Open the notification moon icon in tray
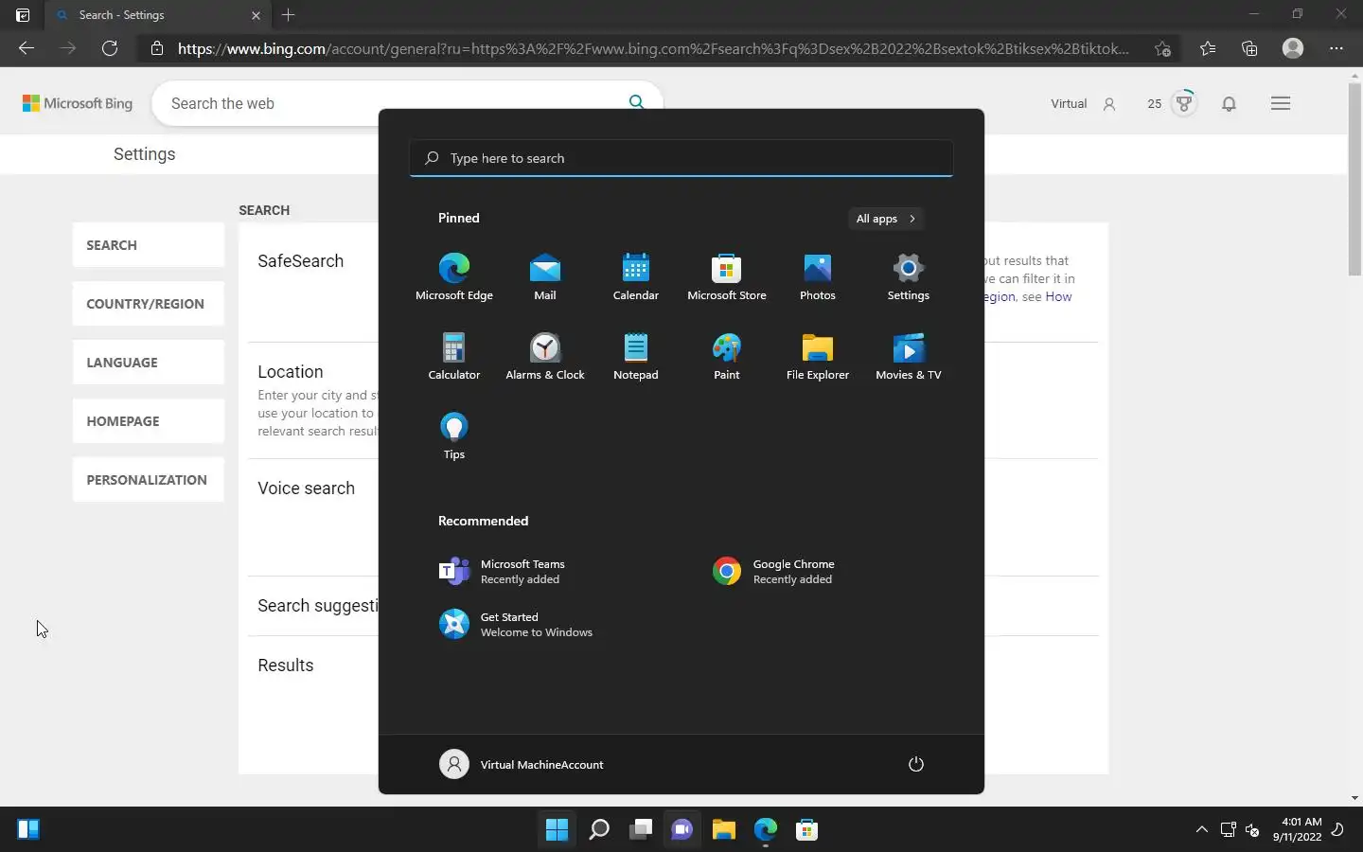This screenshot has width=1363, height=852. [x=1338, y=830]
